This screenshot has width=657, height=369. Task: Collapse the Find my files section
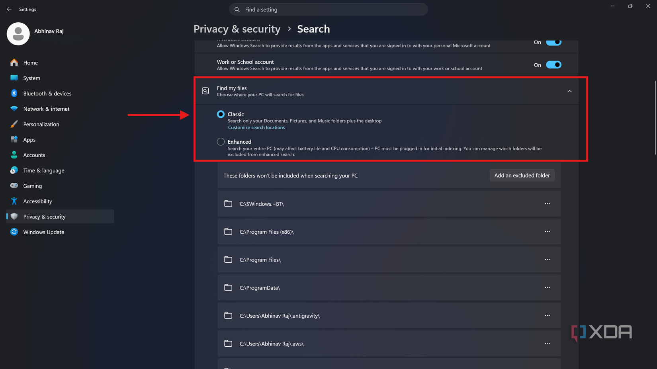point(569,91)
